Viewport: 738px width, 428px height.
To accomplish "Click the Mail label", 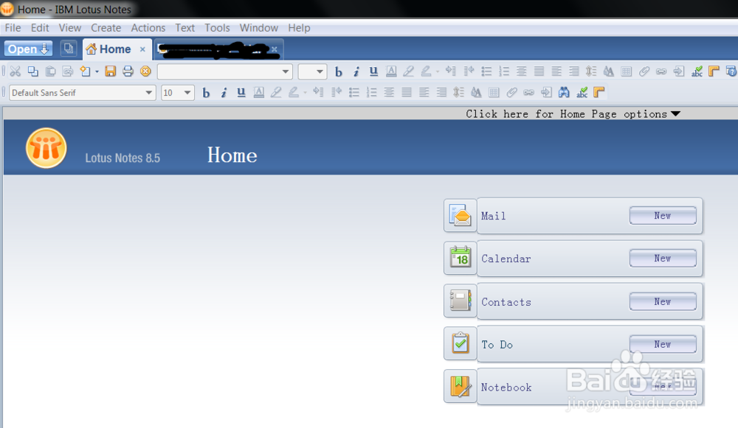I will pyautogui.click(x=493, y=216).
